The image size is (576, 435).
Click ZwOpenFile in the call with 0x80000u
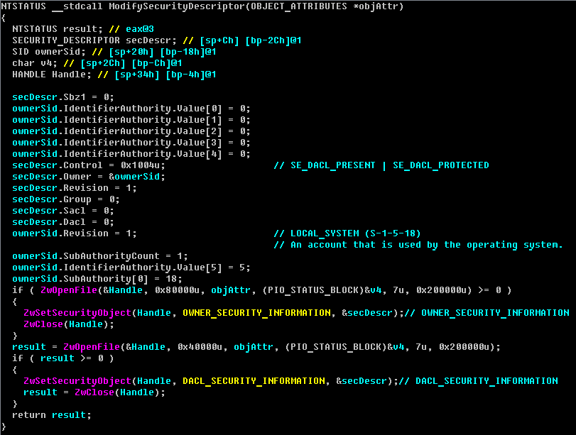[69, 290]
